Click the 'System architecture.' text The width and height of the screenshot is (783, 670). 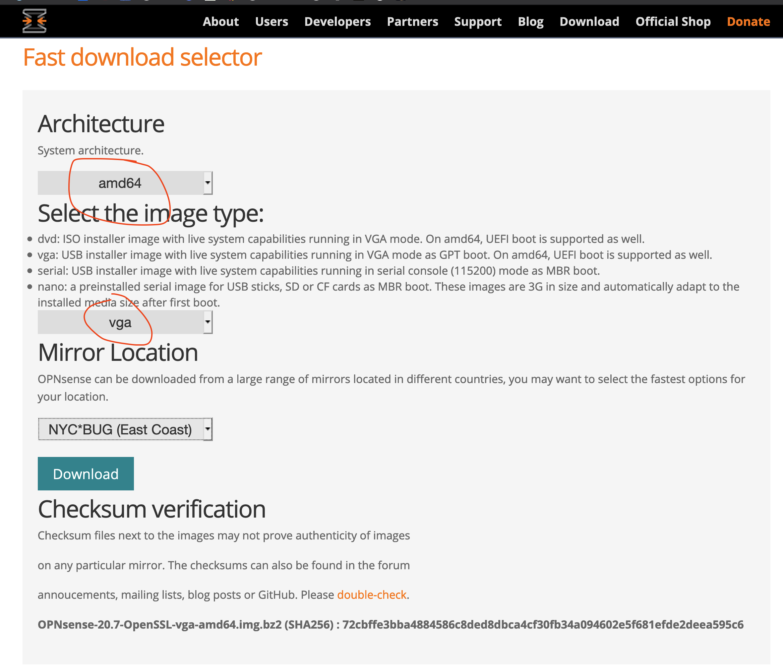click(90, 150)
